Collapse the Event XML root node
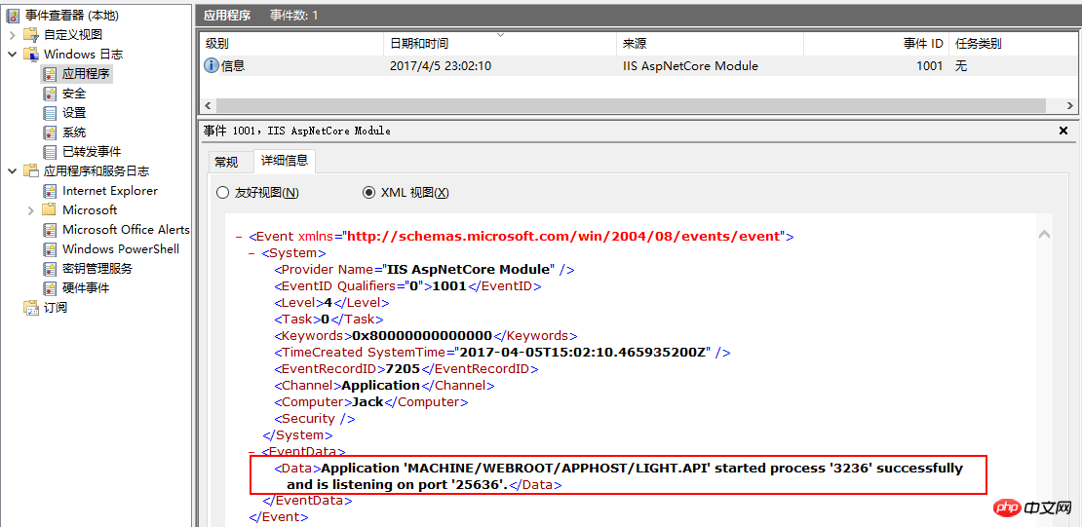1082x527 pixels. coord(238,237)
